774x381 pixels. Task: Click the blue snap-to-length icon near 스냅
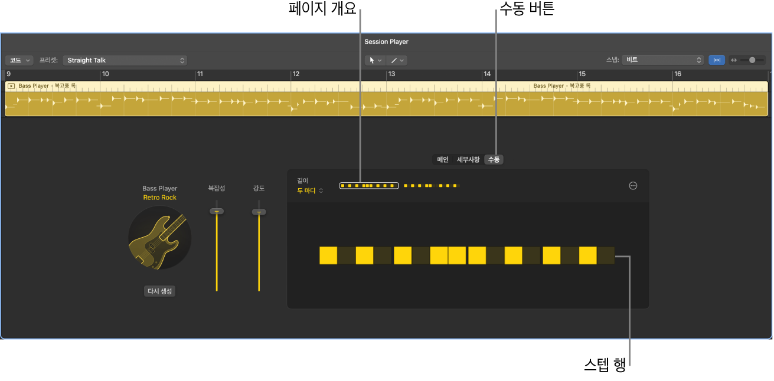coord(717,60)
